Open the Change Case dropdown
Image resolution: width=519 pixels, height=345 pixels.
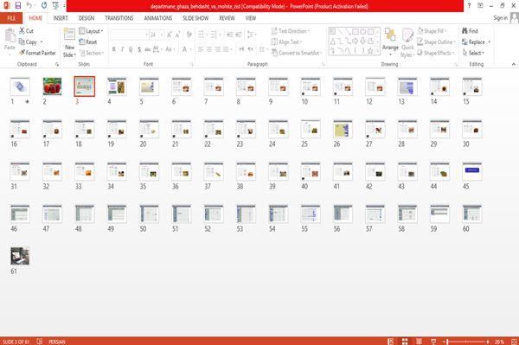tap(170, 49)
